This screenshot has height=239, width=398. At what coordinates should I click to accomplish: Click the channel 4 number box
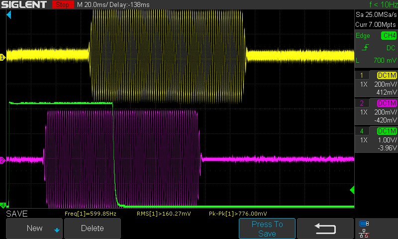tap(362, 131)
